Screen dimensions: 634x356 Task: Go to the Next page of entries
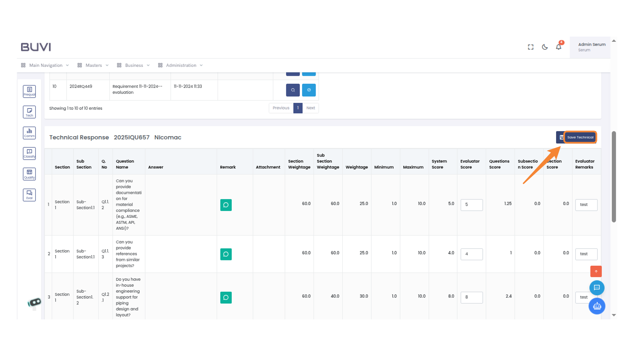(x=310, y=108)
